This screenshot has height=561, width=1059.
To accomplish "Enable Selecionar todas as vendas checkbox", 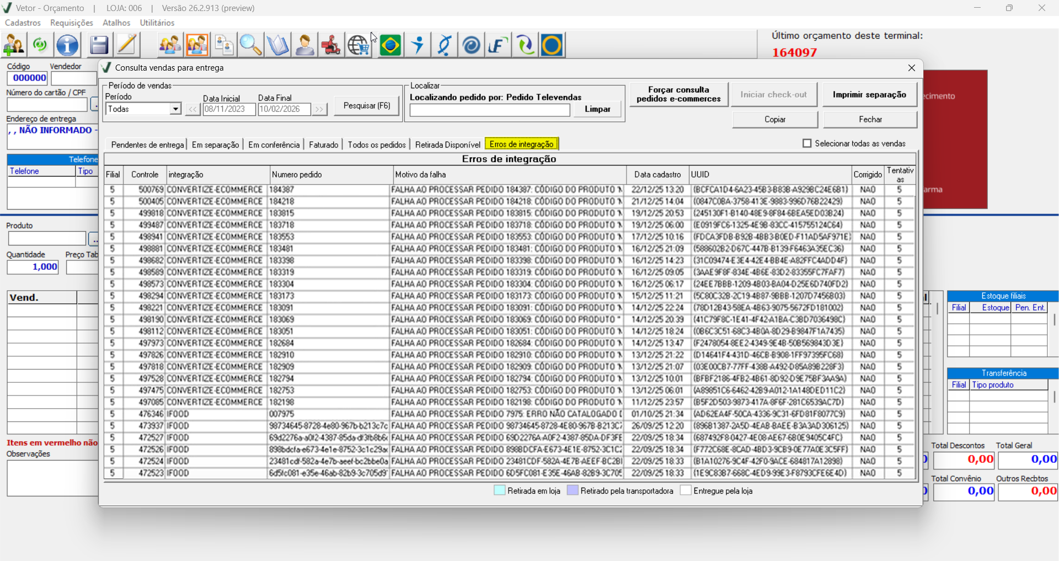I will tap(807, 143).
